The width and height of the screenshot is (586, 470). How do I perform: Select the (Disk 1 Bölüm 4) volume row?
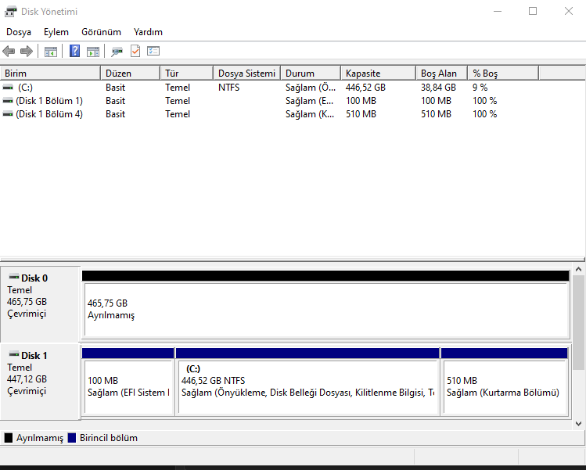pyautogui.click(x=269, y=114)
